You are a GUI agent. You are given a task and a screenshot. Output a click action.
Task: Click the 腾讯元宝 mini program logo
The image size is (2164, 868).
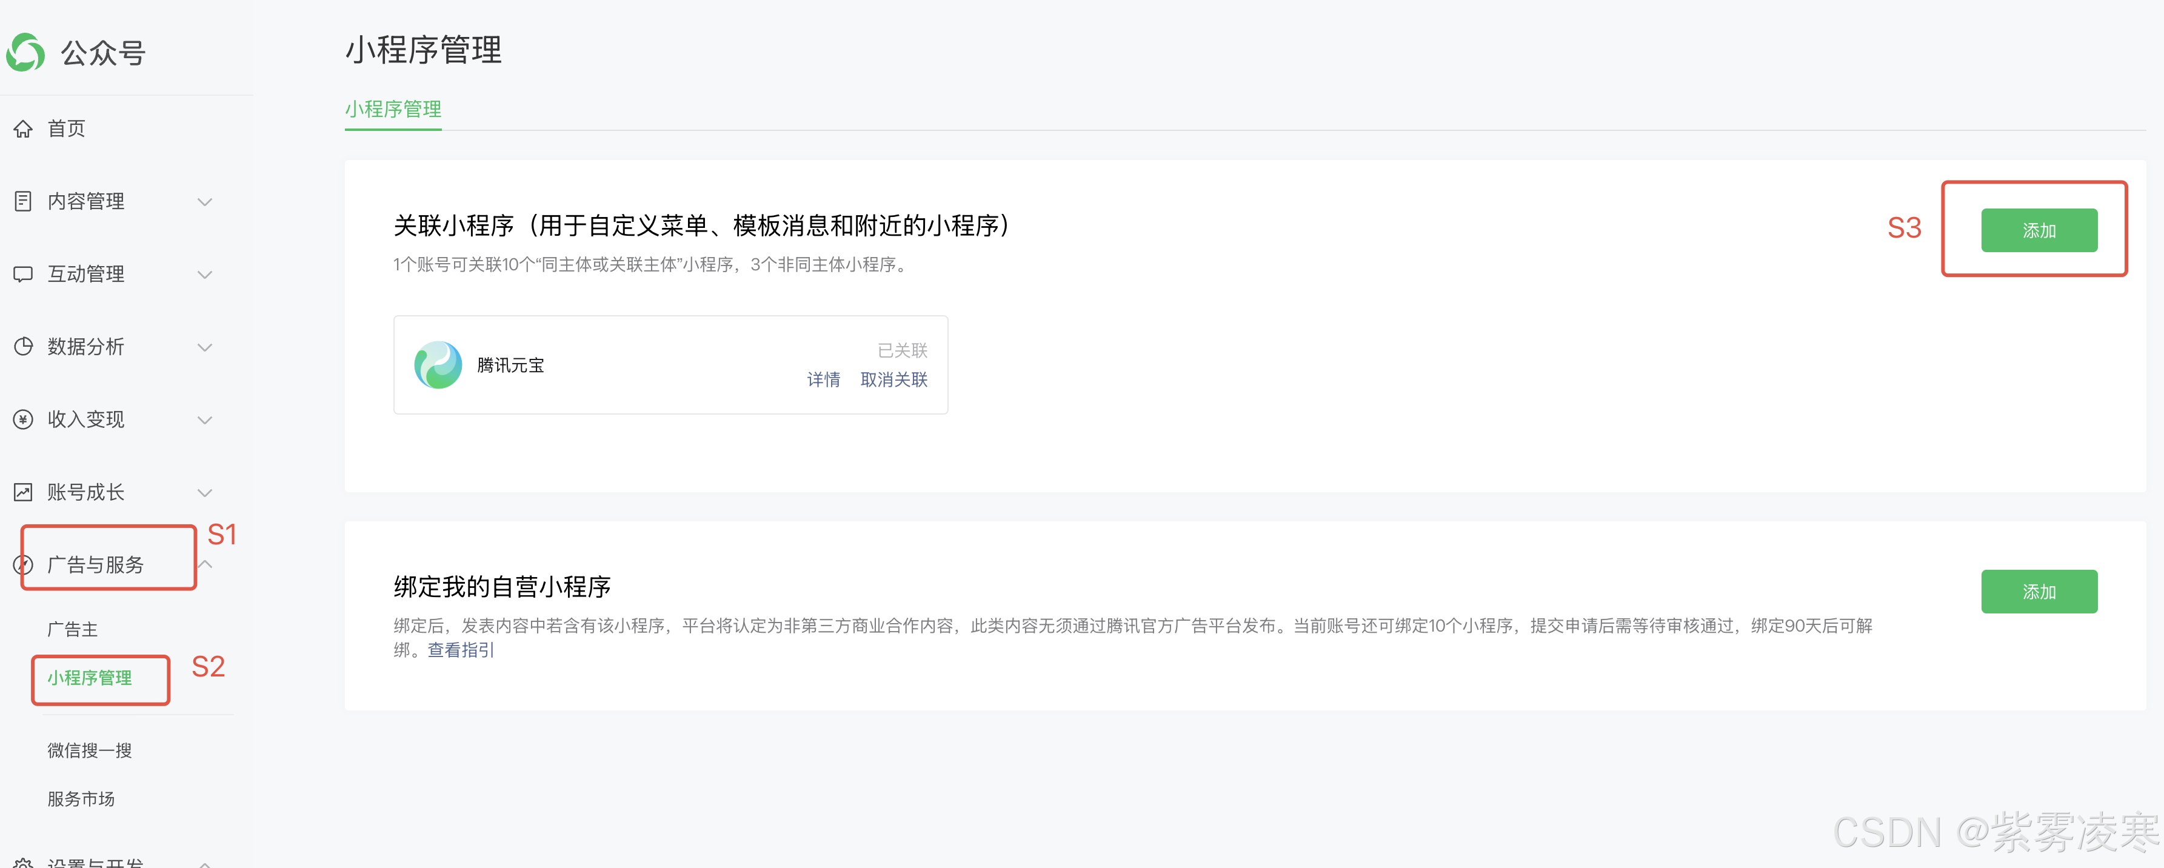coord(438,365)
